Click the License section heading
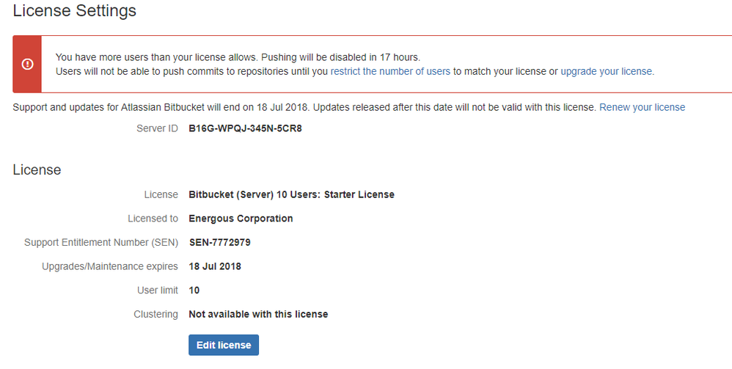 tap(37, 169)
